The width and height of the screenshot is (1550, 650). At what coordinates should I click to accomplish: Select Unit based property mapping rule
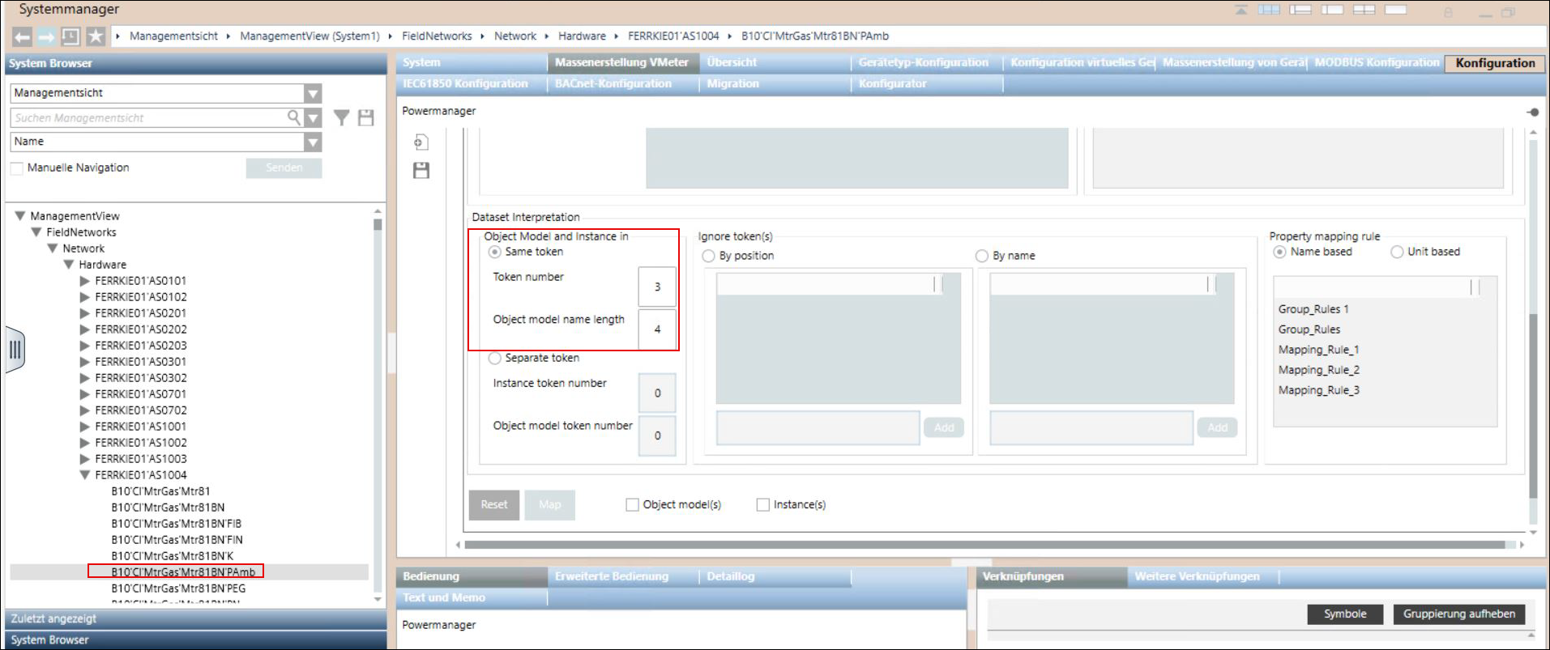coord(1397,252)
